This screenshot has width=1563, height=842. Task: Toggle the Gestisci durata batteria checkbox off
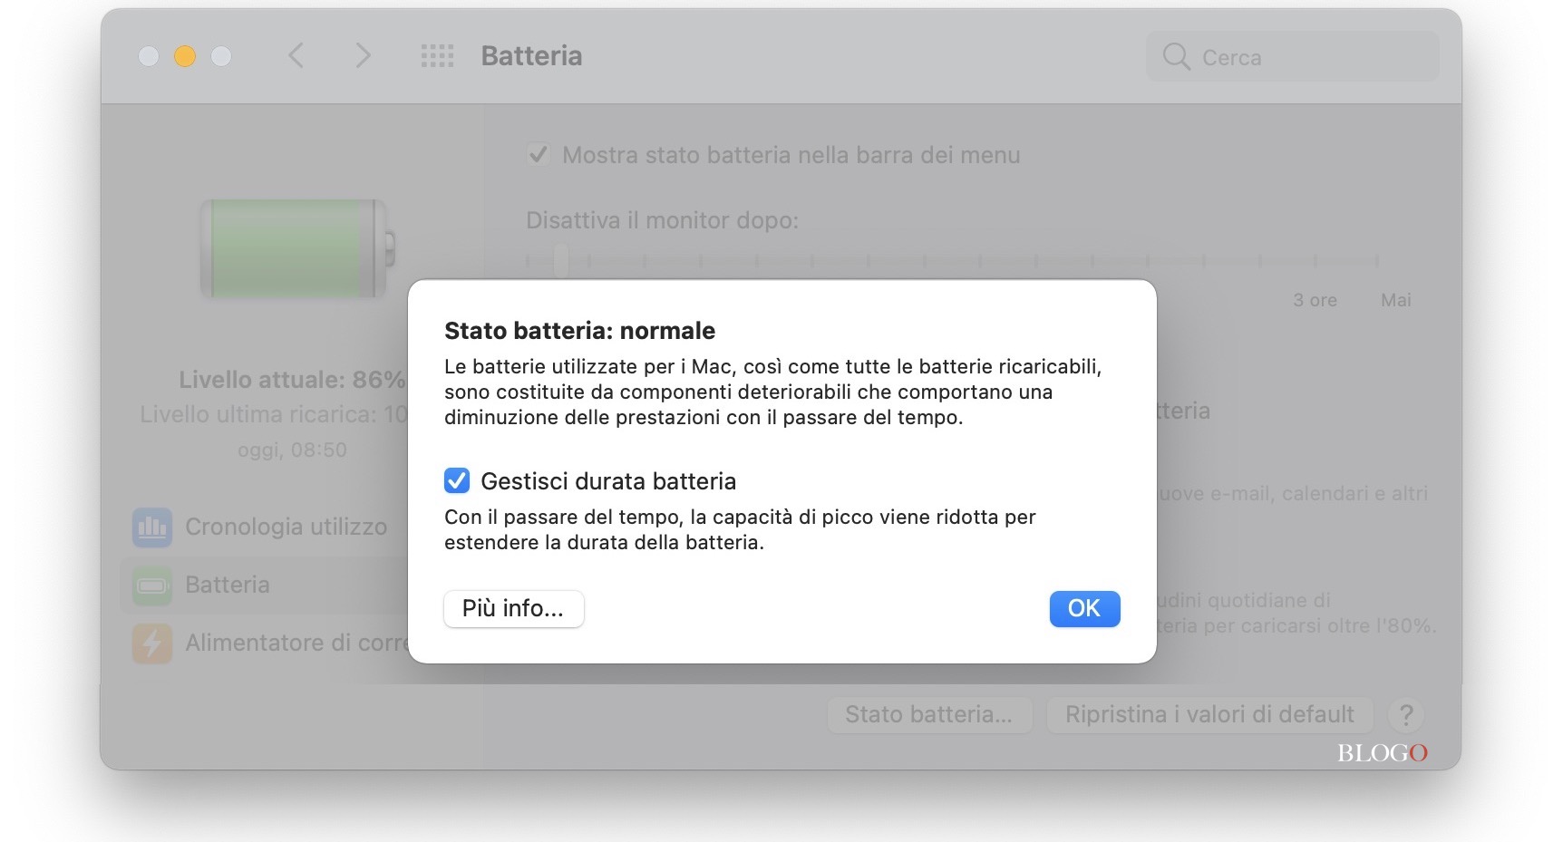coord(457,480)
